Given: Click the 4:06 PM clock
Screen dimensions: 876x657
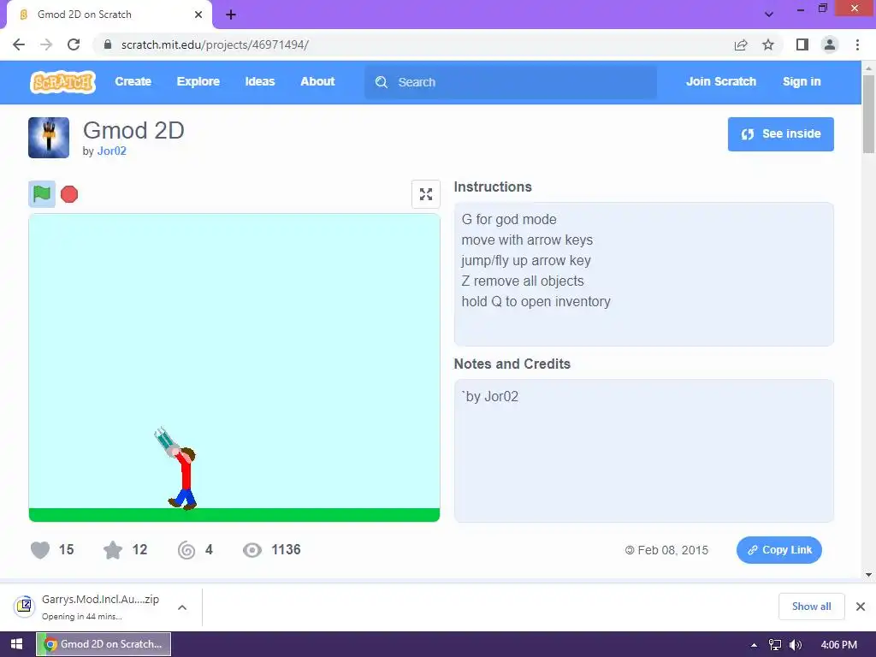Looking at the screenshot, I should [838, 645].
